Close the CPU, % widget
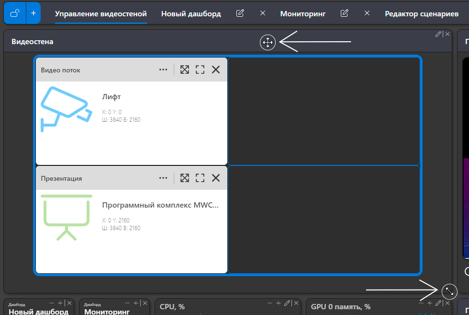The width and height of the screenshot is (469, 315). coord(296,303)
